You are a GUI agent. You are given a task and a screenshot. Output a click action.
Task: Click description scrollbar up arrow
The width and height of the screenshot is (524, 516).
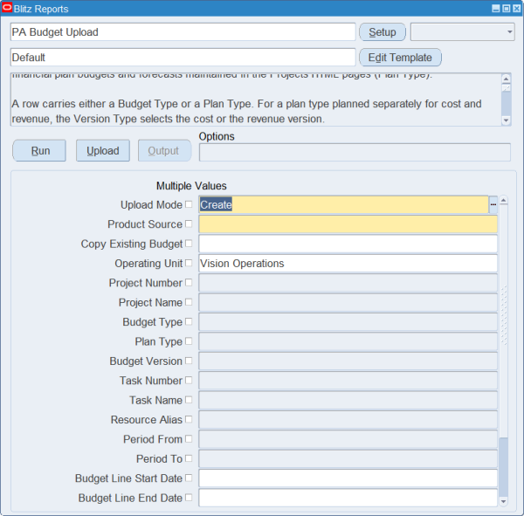pyautogui.click(x=506, y=79)
